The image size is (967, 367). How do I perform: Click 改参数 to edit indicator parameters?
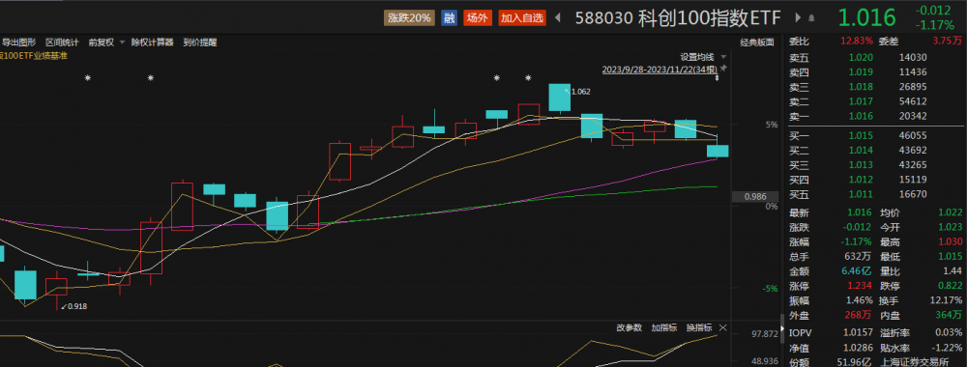click(630, 327)
